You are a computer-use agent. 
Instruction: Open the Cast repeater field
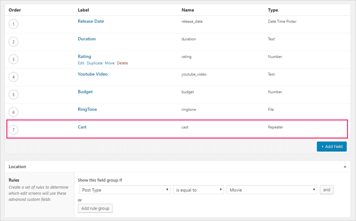tap(82, 127)
